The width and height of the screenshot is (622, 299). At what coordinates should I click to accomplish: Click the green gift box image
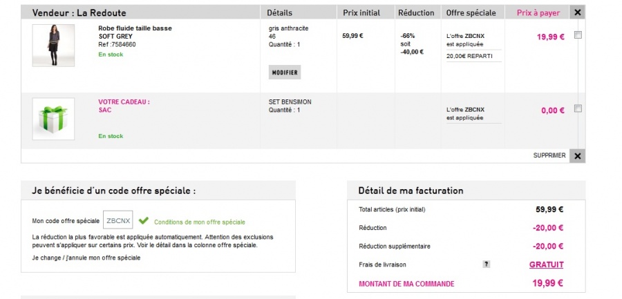click(53, 119)
